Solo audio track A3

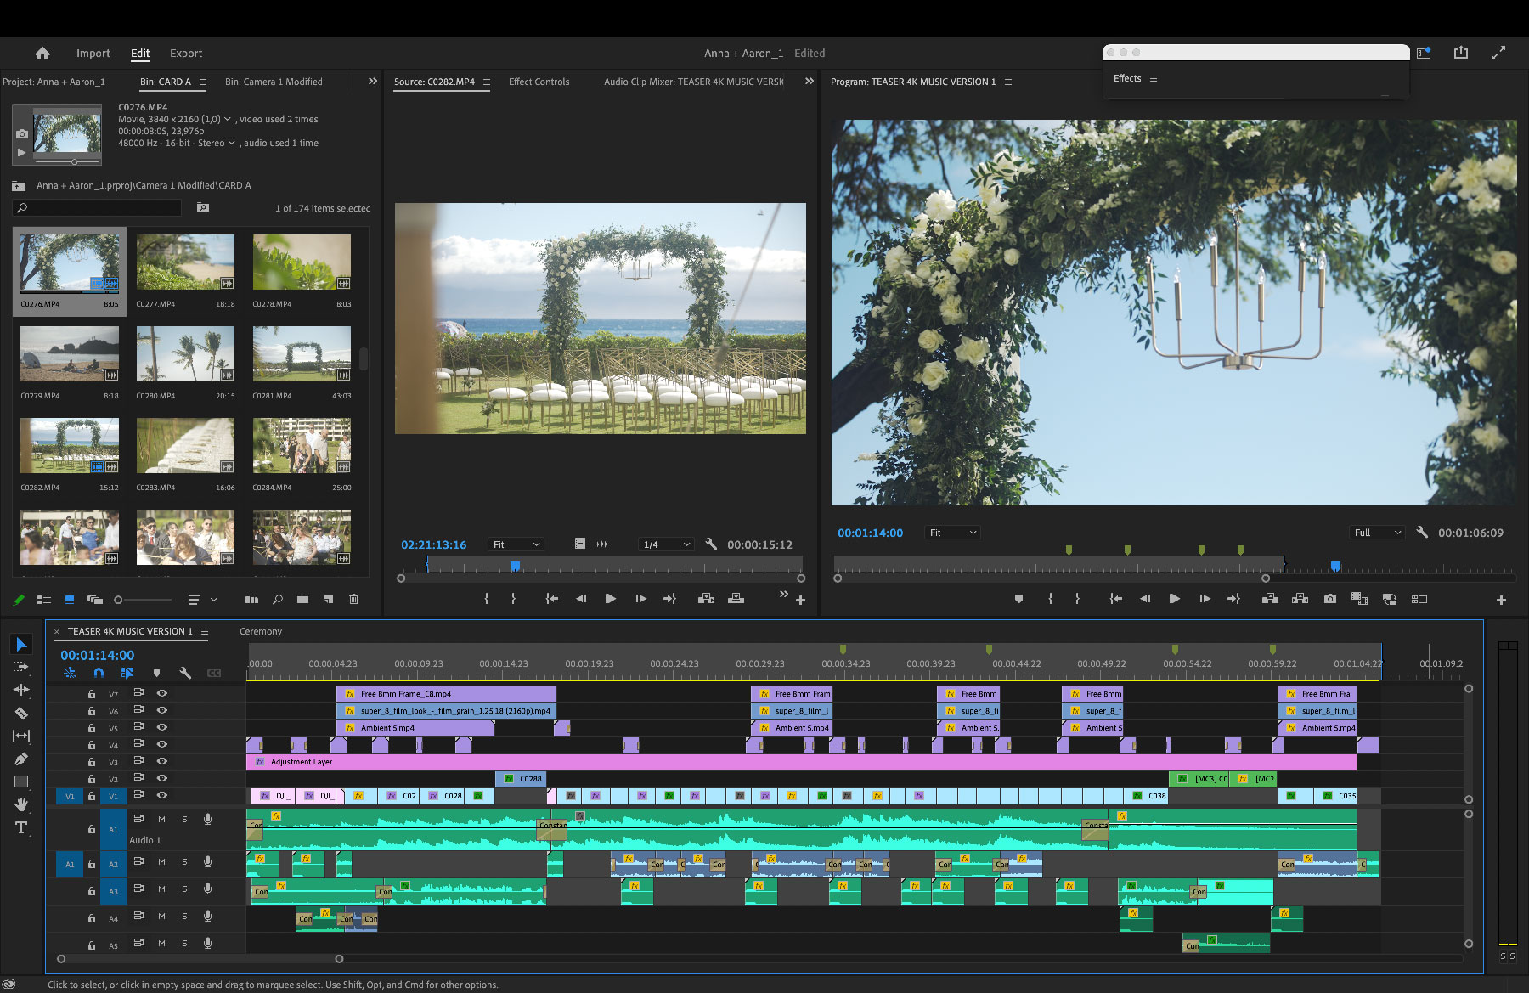click(x=184, y=891)
